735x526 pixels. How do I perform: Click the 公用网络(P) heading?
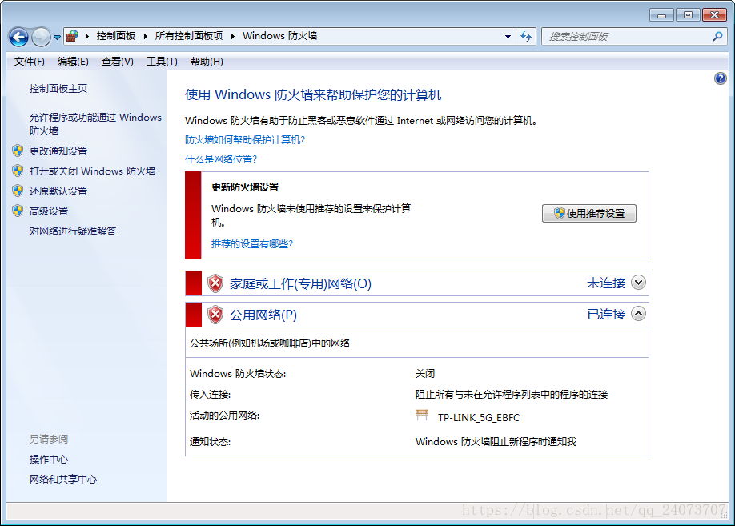(x=263, y=315)
